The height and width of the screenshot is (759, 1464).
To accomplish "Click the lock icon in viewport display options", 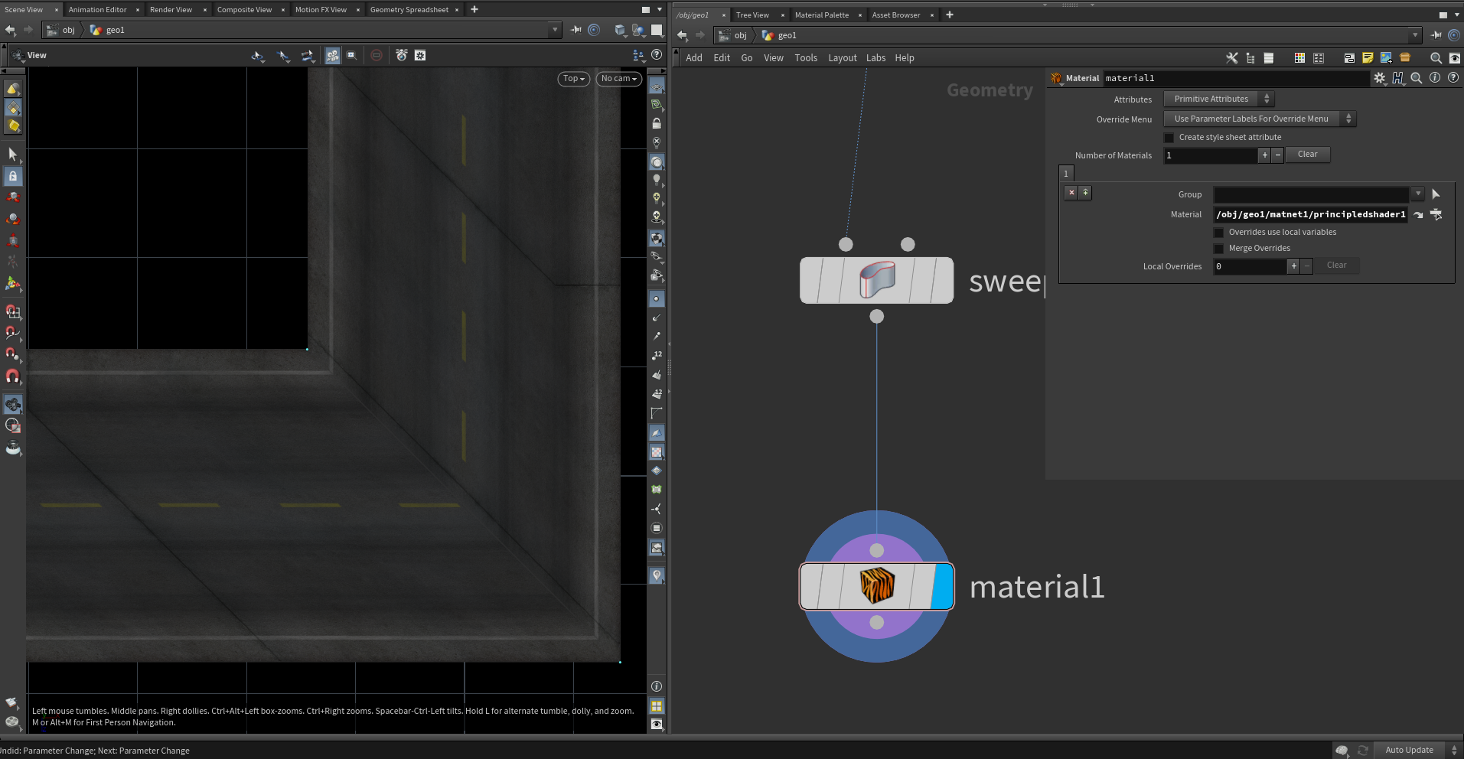I will click(x=657, y=124).
